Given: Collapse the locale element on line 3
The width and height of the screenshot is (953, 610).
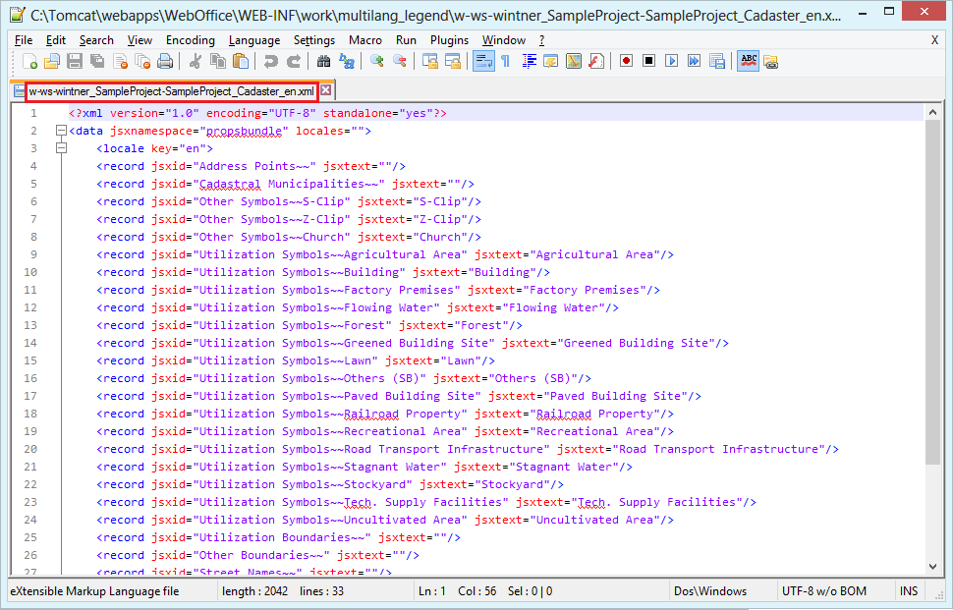Looking at the screenshot, I should coord(61,145).
